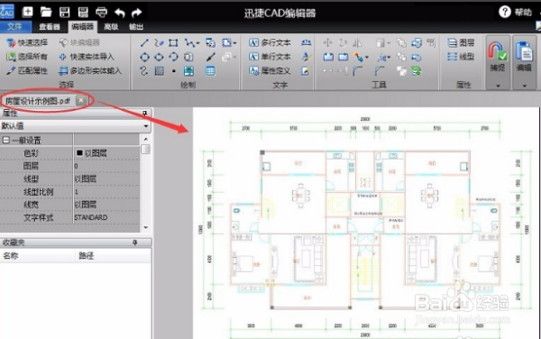Click Polygon entity input (多边形实体输入)
The height and width of the screenshot is (339, 541).
(90, 70)
